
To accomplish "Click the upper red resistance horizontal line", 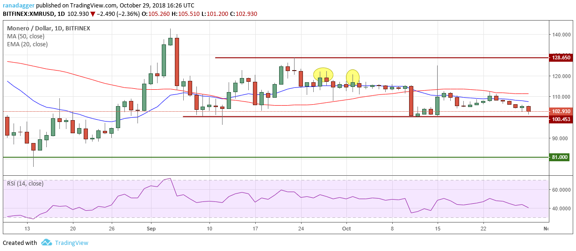I will point(381,57).
